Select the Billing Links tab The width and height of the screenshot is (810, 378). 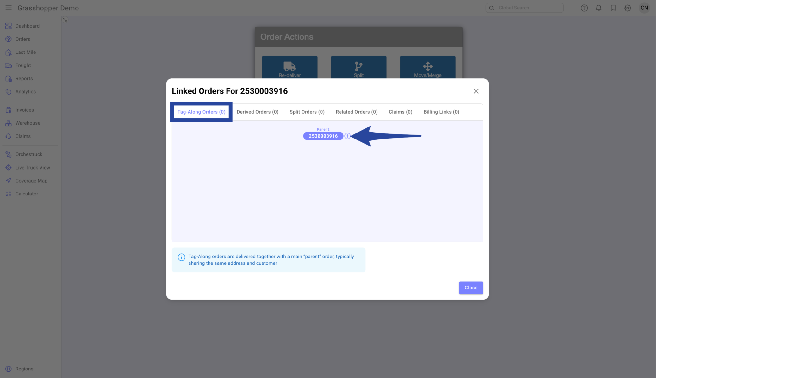tap(441, 112)
